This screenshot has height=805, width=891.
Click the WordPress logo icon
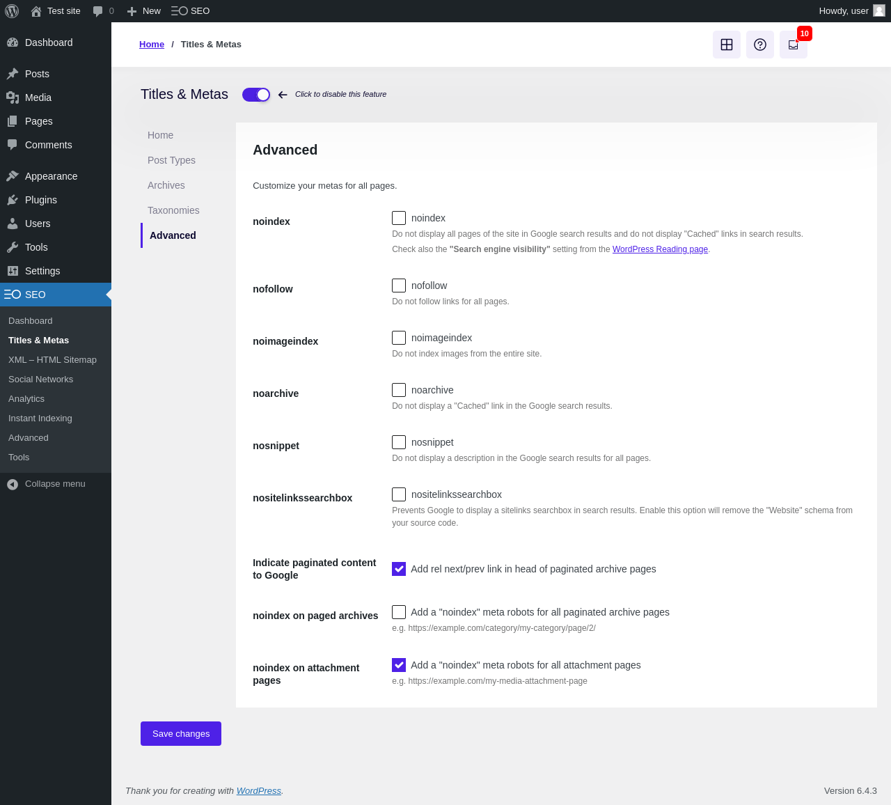point(12,11)
